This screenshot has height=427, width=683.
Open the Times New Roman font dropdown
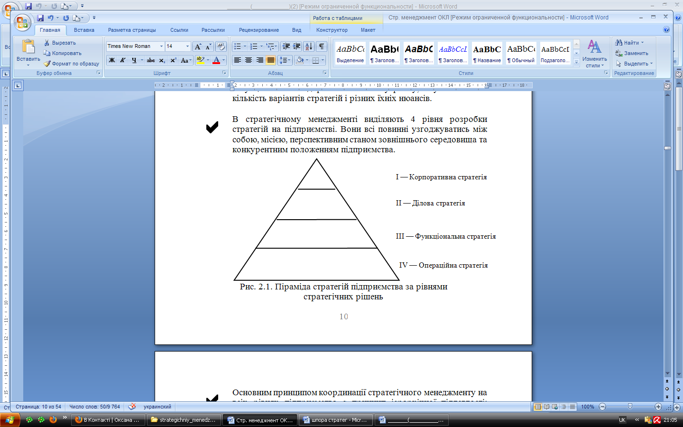coord(161,46)
